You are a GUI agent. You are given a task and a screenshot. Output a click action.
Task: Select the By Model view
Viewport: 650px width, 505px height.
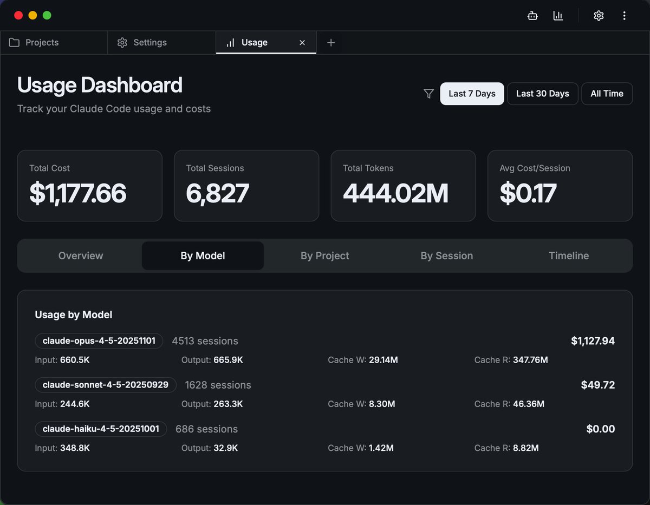(203, 255)
